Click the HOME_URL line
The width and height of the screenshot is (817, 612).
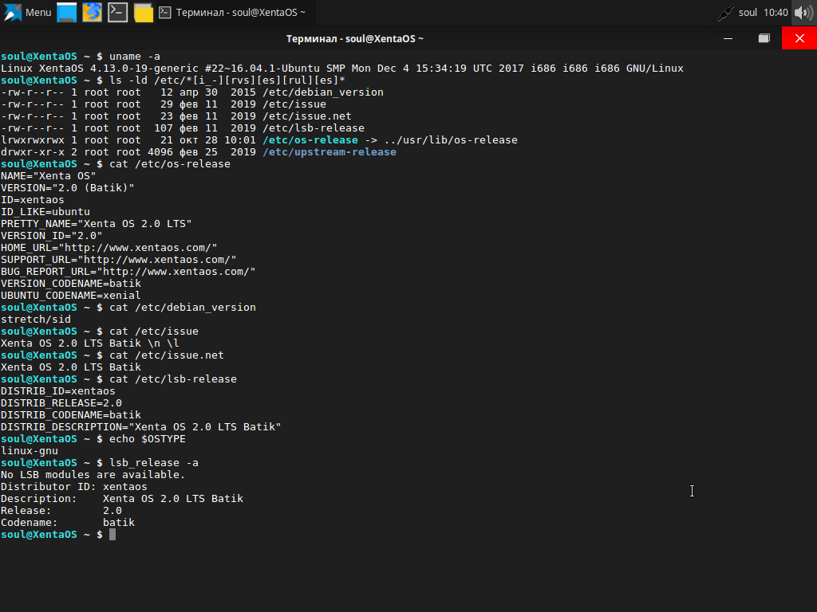tap(109, 248)
